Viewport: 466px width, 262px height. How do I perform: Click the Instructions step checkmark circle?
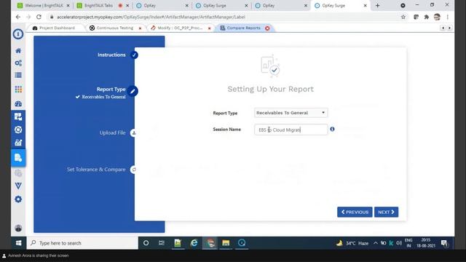point(134,55)
